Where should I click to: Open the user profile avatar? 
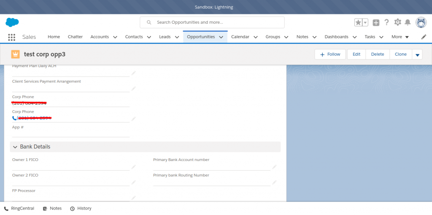(421, 22)
